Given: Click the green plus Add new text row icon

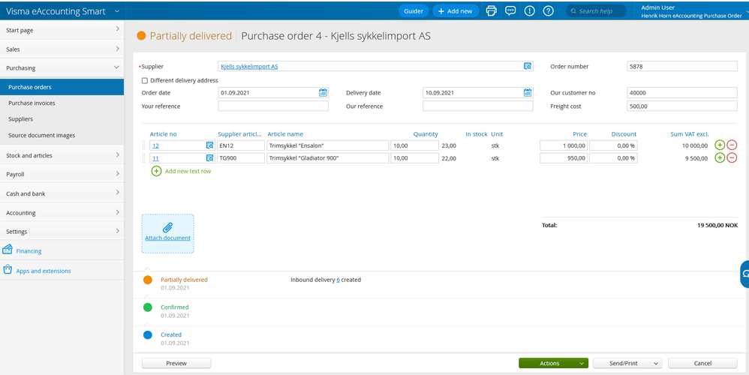Looking at the screenshot, I should [x=156, y=171].
